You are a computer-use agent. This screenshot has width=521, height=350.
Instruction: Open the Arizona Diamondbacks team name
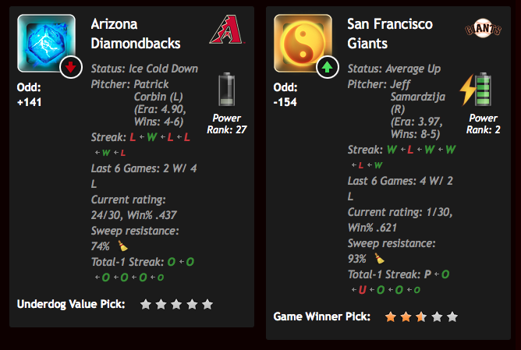tap(136, 34)
